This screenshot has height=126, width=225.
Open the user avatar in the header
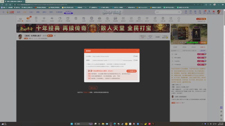point(219,12)
